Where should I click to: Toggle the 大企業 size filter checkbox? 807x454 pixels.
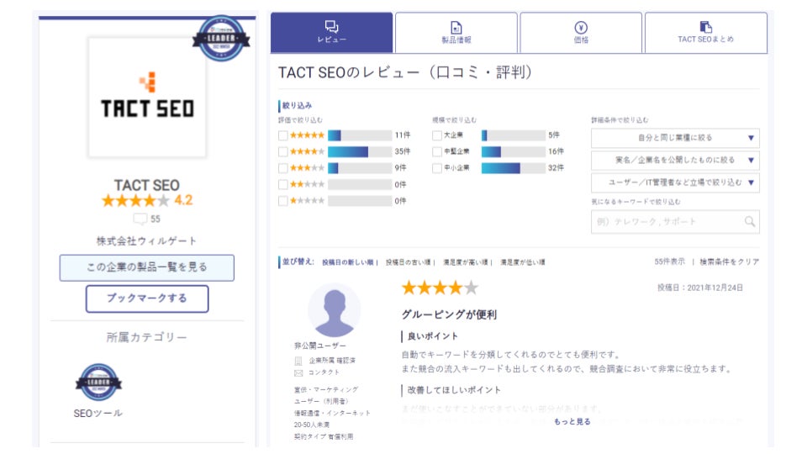[437, 135]
